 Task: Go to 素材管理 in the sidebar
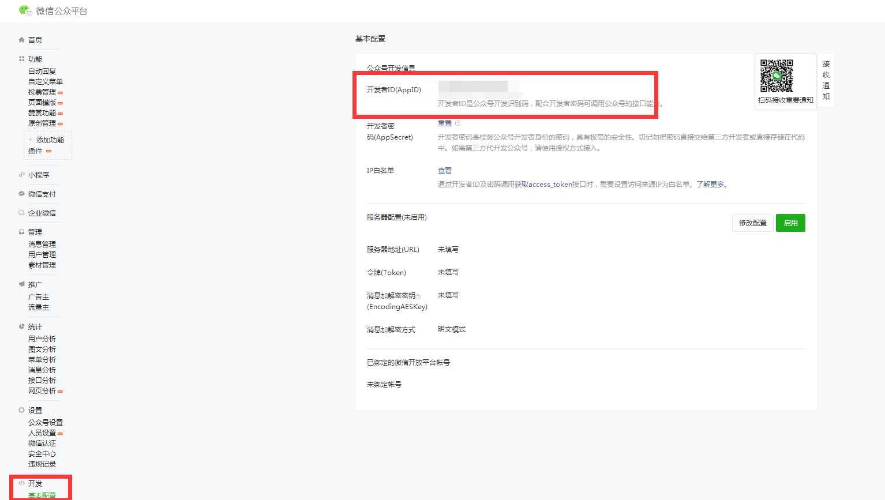pos(42,265)
